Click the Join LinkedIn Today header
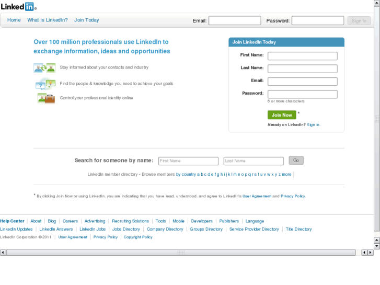Image resolution: width=380 pixels, height=285 pixels. coord(286,42)
